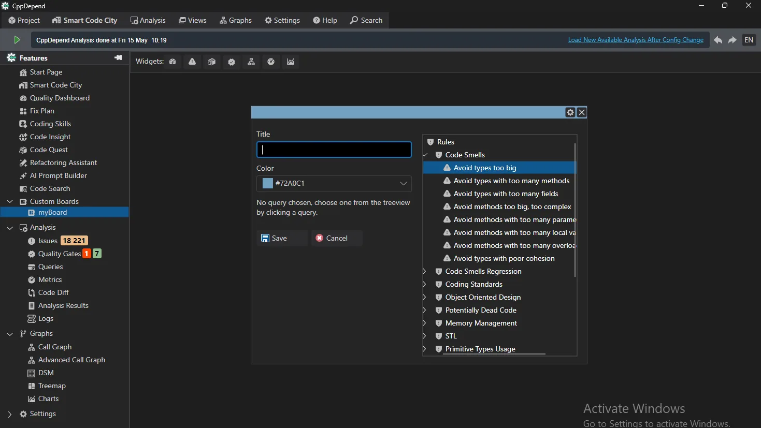This screenshot has width=761, height=428.
Task: Open Code Quest
Action: [49, 150]
